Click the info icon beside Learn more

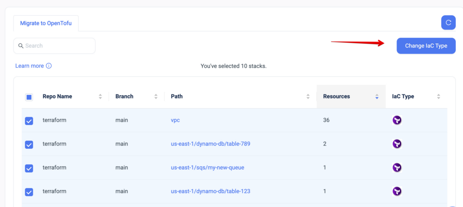49,66
